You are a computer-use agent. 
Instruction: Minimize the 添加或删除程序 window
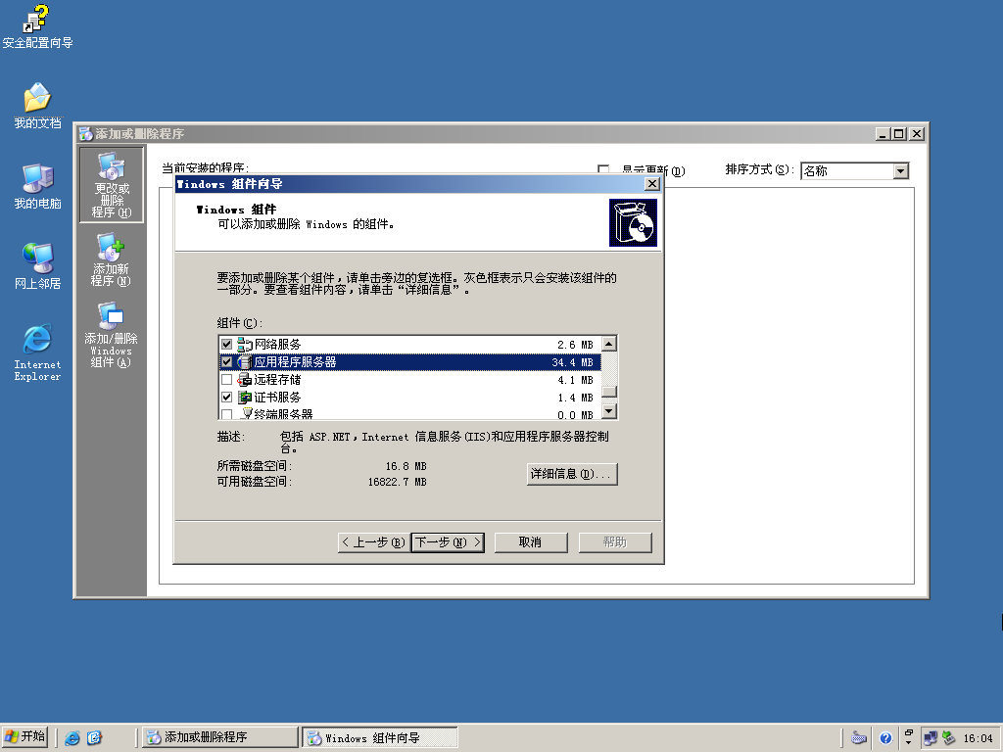point(883,133)
